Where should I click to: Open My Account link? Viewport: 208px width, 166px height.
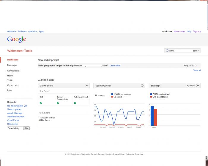(x=179, y=31)
